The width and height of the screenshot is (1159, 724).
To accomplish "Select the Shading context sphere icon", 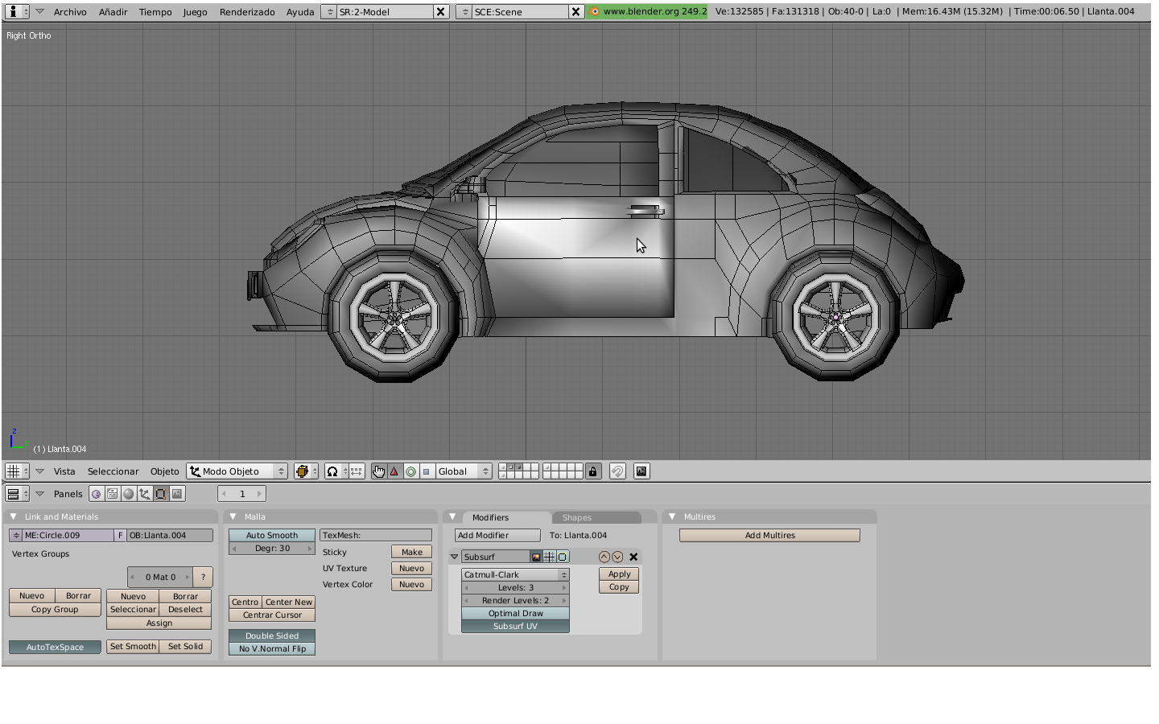I will 129,494.
